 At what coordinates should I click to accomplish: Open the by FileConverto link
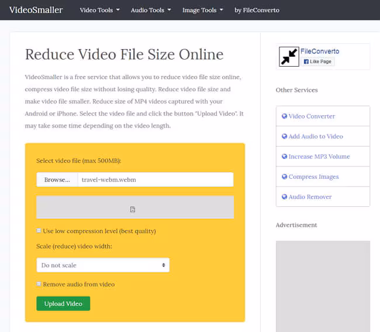[x=257, y=10]
